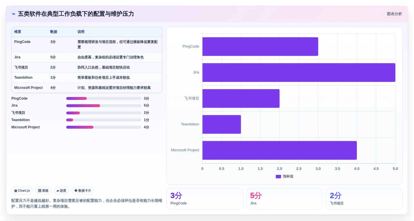Screen dimensions: 414x221
Task: Select the 进度 tag chip
Action: pyautogui.click(x=61, y=191)
